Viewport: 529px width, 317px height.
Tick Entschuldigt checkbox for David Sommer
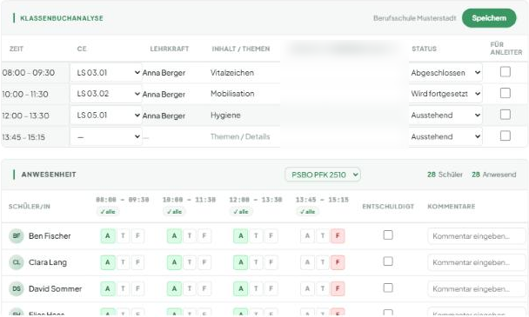click(x=388, y=288)
